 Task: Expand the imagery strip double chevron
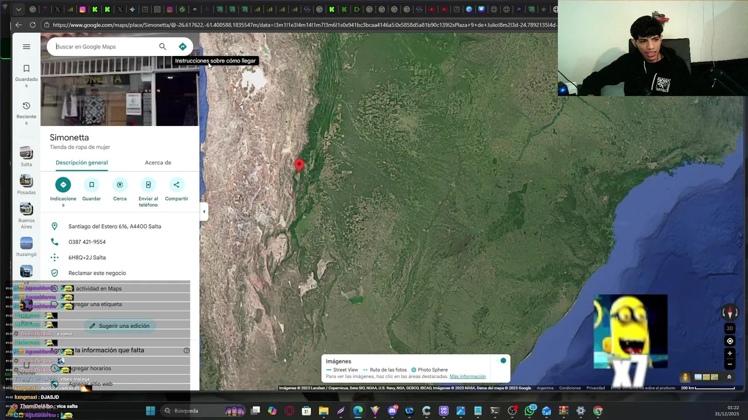click(x=729, y=377)
